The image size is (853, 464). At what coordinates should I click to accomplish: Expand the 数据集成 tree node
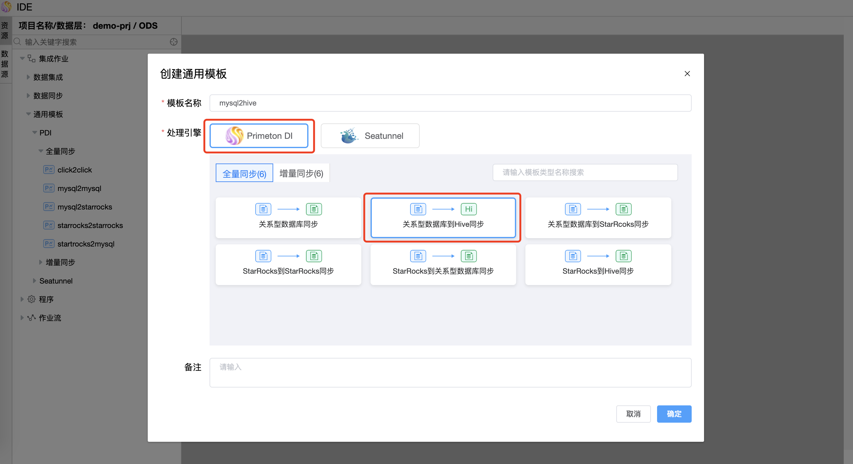[x=28, y=77]
